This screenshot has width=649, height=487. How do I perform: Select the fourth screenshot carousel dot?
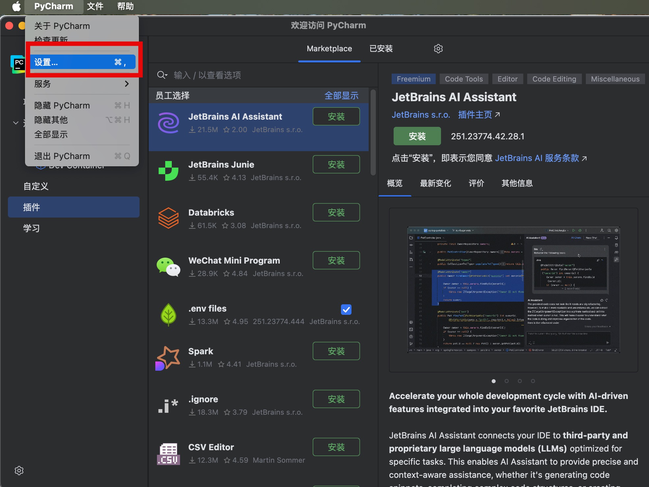[x=533, y=381]
